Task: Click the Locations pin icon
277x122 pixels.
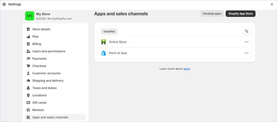Action: [x=28, y=95]
